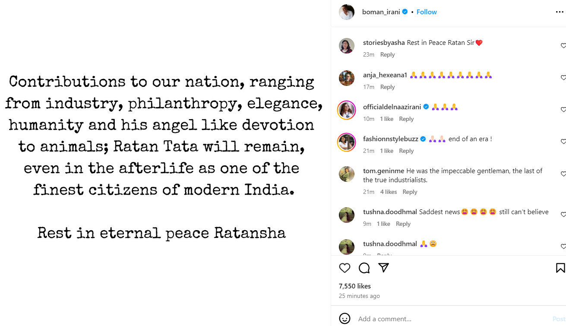Save post with bookmark icon

560,268
